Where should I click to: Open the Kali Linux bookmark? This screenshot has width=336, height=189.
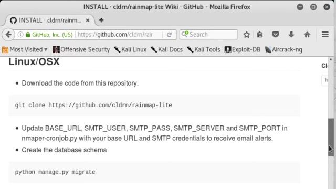[130, 49]
